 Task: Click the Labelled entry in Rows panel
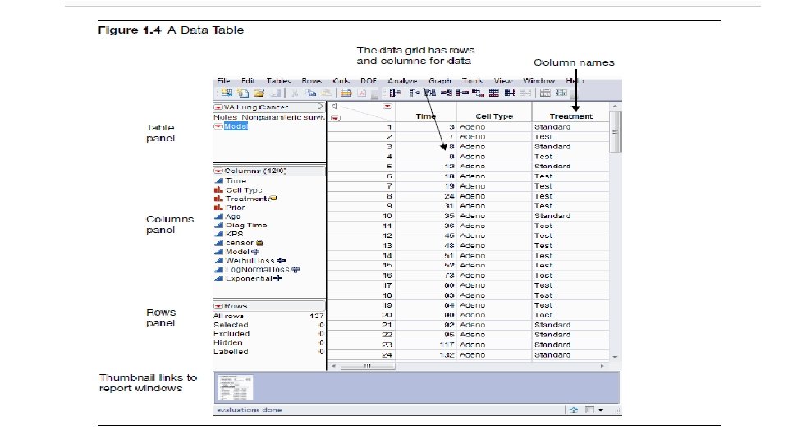[x=231, y=352]
